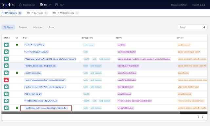Click TLS shield icon for api@file
This screenshot has width=210, height=126.
[x=17, y=45]
